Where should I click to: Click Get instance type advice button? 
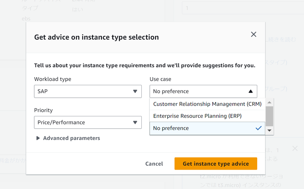click(216, 164)
